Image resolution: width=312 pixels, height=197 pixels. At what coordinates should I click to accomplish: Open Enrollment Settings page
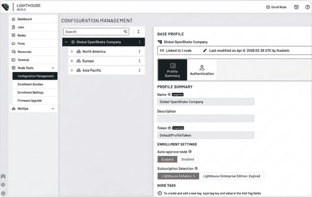[35, 92]
